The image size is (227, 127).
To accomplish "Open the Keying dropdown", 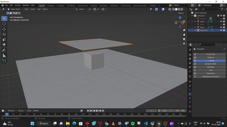I will 22,111.
